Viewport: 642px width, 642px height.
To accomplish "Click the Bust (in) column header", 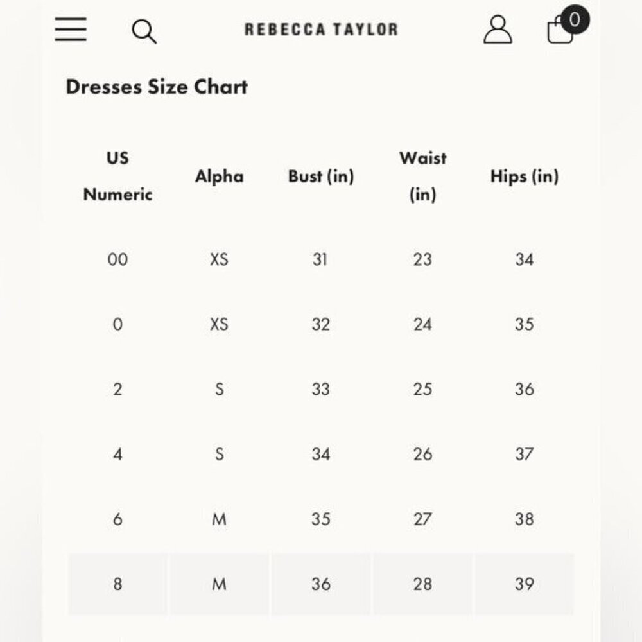I will tap(321, 177).
